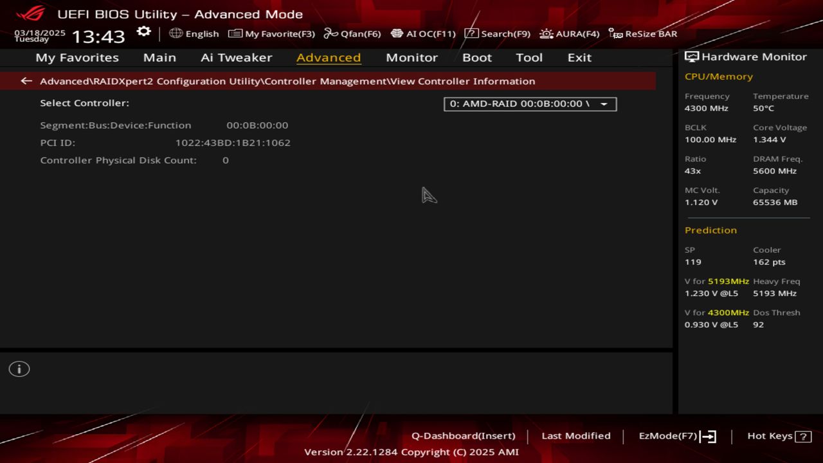The width and height of the screenshot is (823, 463).
Task: Select the Advanced tab
Action: point(329,57)
